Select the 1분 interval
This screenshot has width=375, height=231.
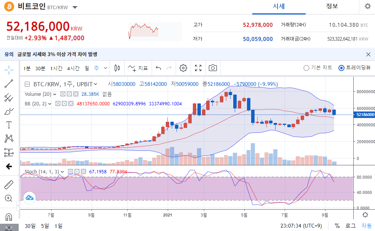27,68
